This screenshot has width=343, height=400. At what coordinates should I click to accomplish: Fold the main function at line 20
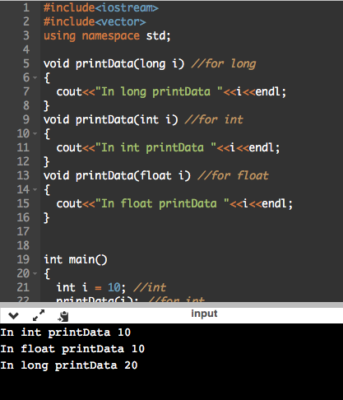(35, 273)
